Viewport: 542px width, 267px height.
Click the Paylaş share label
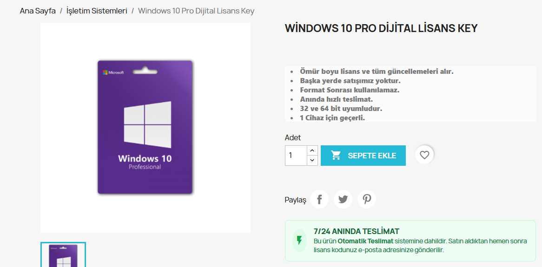pos(296,200)
